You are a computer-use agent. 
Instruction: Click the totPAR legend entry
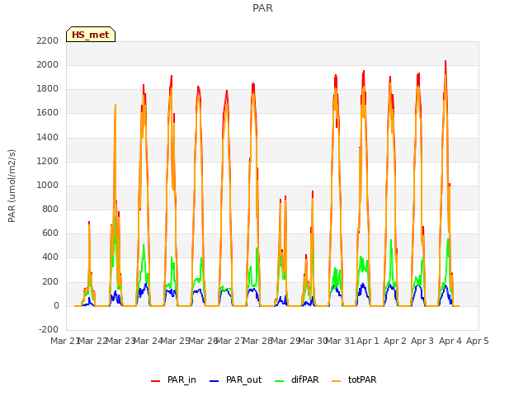coord(354,379)
